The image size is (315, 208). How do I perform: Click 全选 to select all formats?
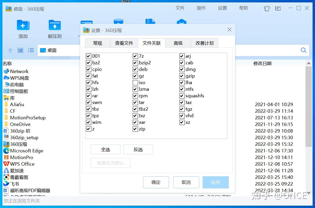click(x=105, y=149)
